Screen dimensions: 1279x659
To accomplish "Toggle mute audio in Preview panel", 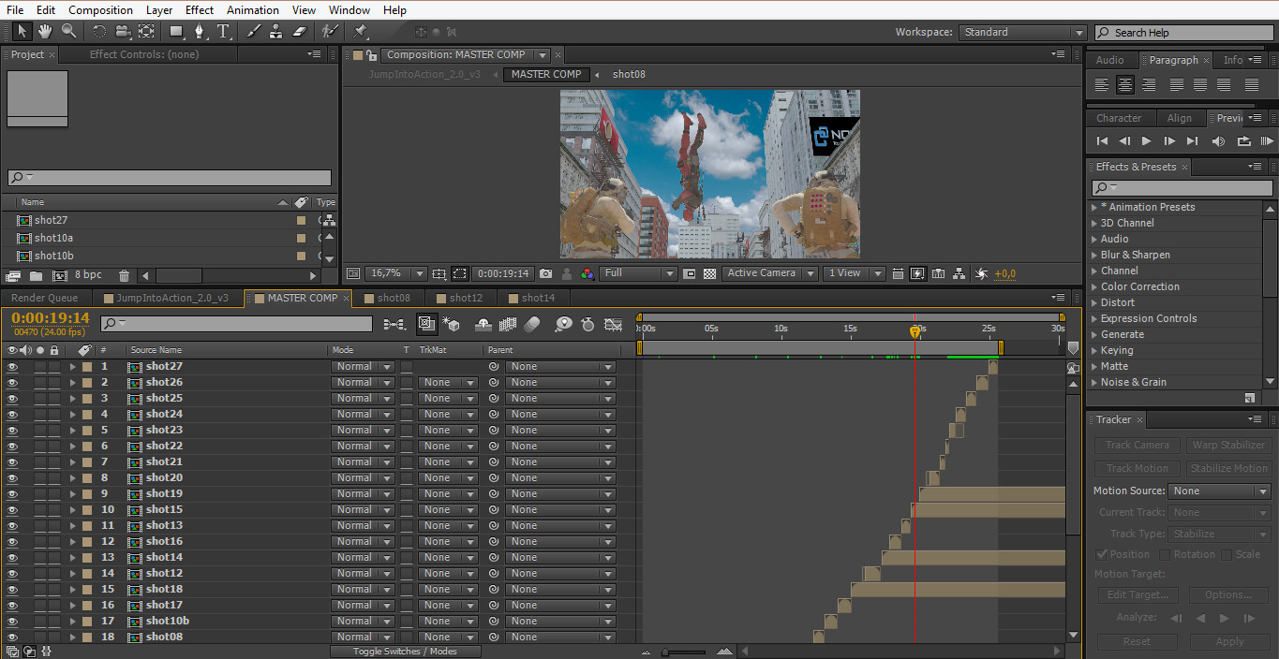I will [1218, 141].
